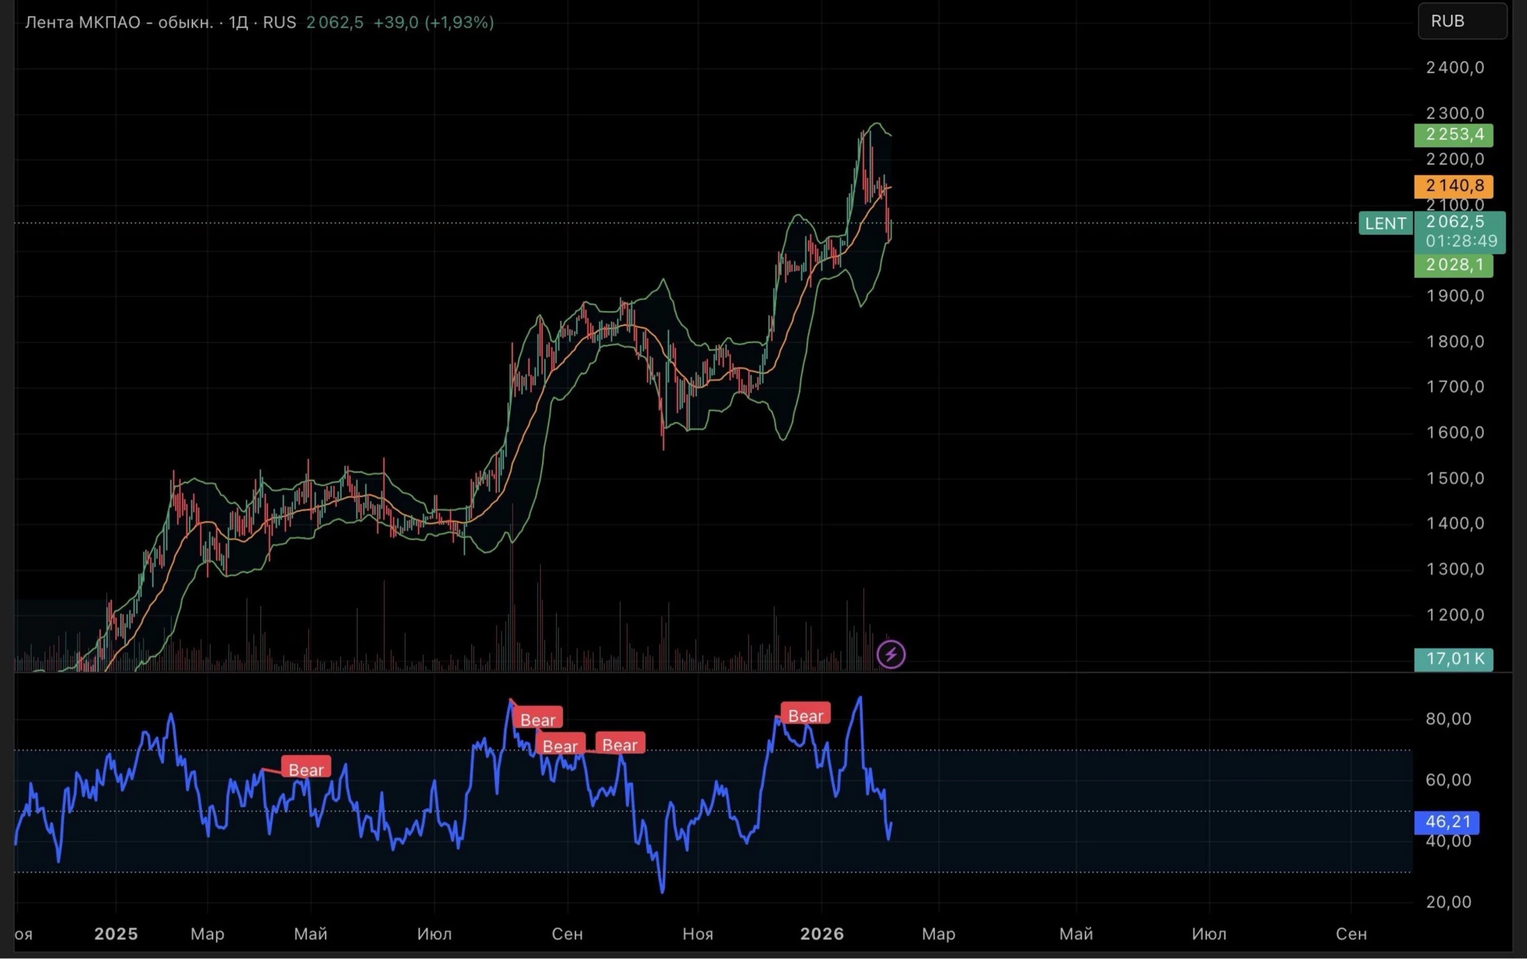
Task: Click the 80,00 RSI scale label
Action: (1449, 719)
